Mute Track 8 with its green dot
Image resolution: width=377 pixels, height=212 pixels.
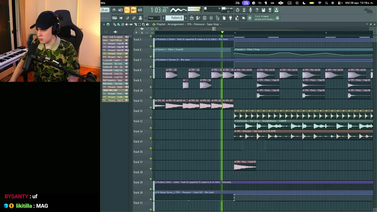pyautogui.click(x=151, y=77)
